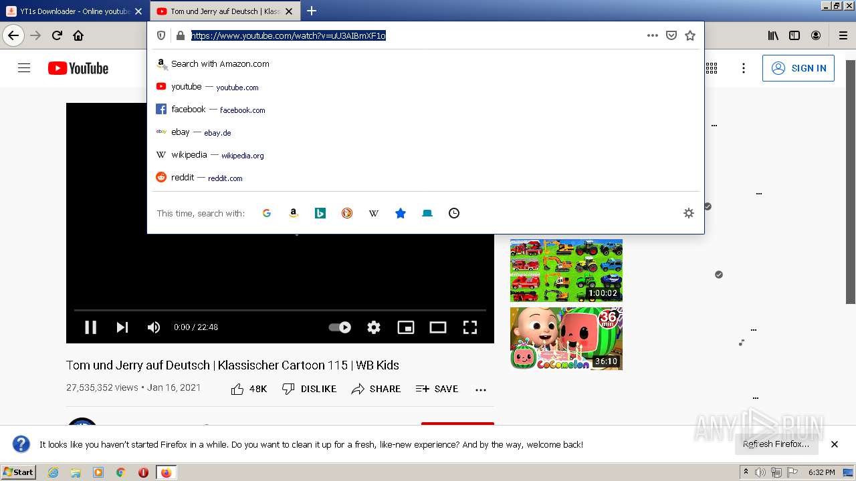Click the DISLIKE button
This screenshot has height=481, width=856.
309,389
